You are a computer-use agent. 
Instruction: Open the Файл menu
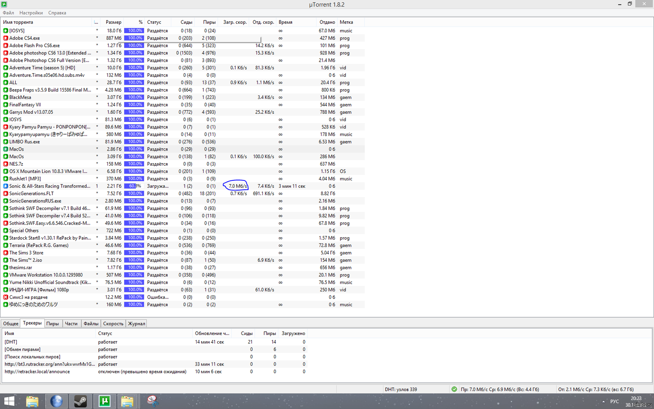pyautogui.click(x=8, y=13)
